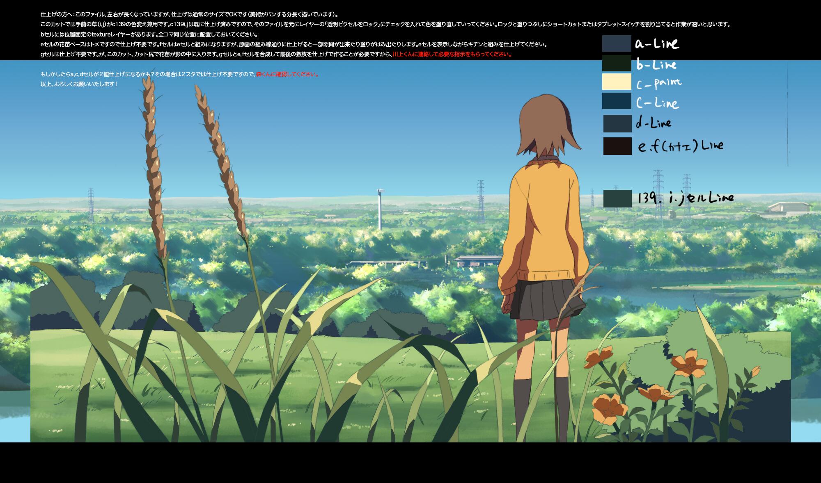Pick the a-Line slate blue swatch
The width and height of the screenshot is (821, 483).
point(617,43)
